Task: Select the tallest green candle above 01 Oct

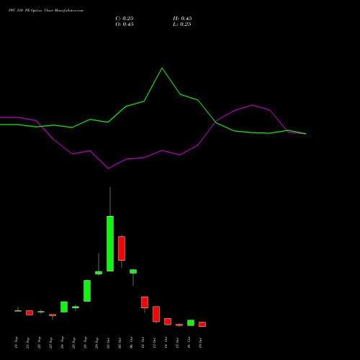Action: [x=110, y=243]
